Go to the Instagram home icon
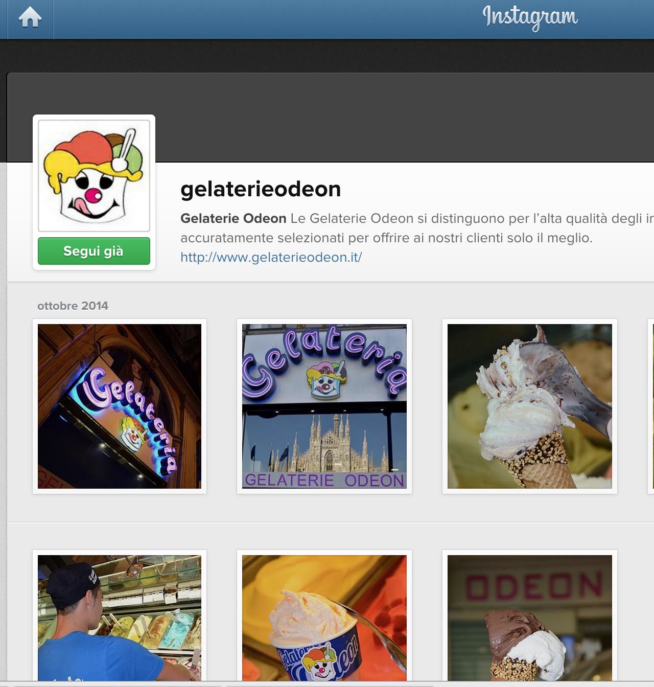 (x=30, y=18)
